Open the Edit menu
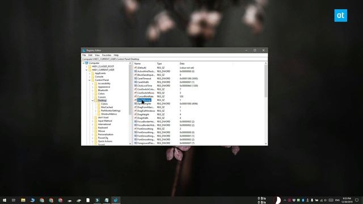 (90, 55)
